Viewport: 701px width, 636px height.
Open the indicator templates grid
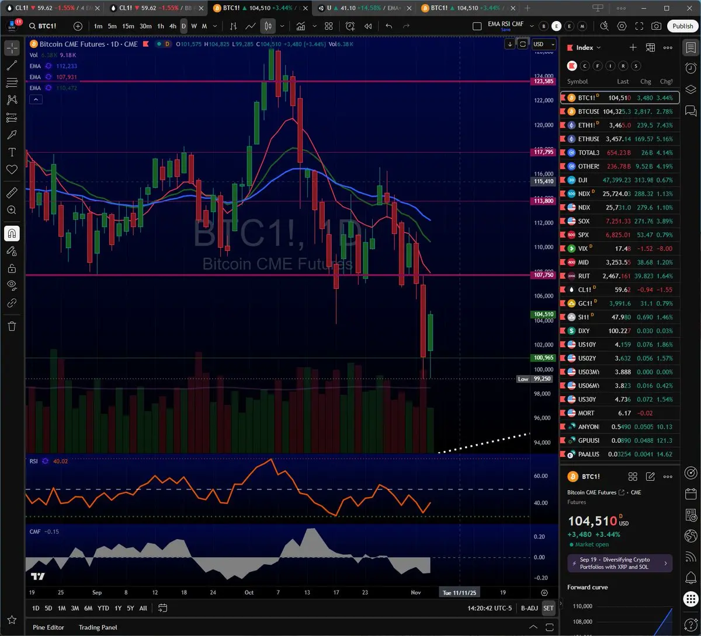pos(329,26)
